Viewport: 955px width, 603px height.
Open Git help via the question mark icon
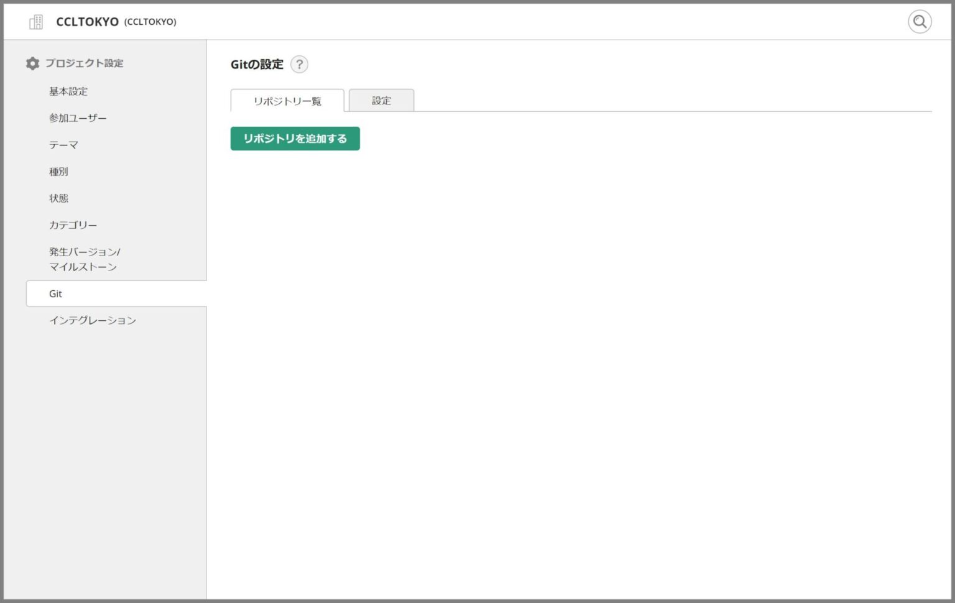click(x=300, y=64)
